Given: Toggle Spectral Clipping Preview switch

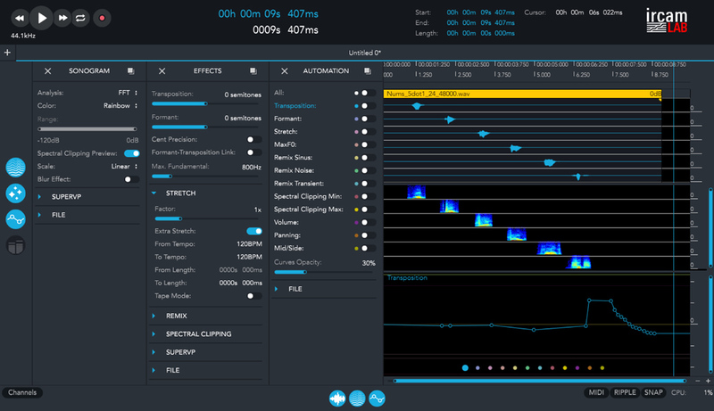Looking at the screenshot, I should point(131,153).
